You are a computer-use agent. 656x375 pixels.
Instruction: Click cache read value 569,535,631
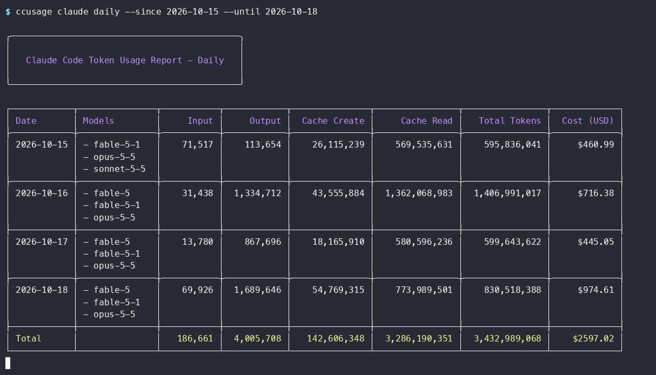[x=424, y=144]
